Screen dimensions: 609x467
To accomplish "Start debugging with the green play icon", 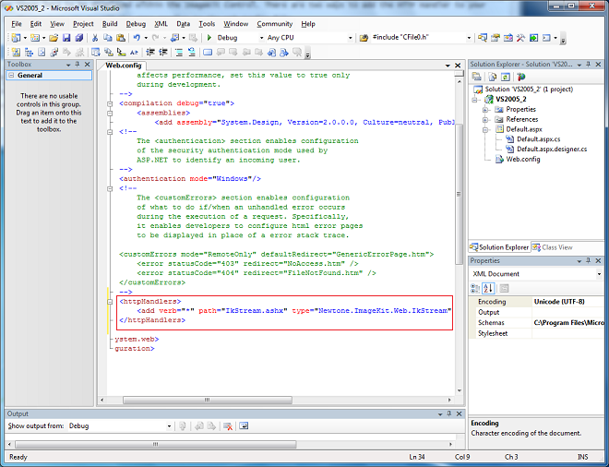I will point(209,38).
